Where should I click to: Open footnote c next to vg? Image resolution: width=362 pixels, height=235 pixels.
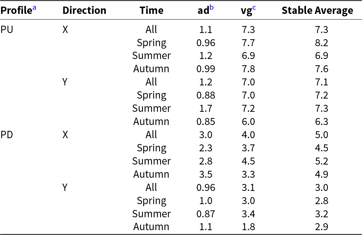[254, 8]
